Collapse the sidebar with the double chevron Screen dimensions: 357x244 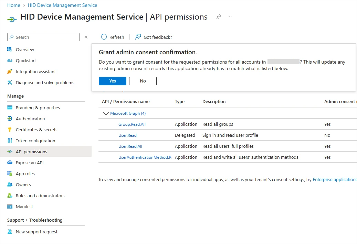point(86,37)
